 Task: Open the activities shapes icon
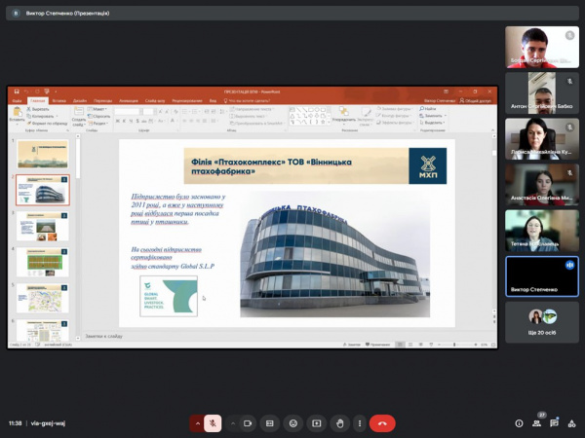571,423
